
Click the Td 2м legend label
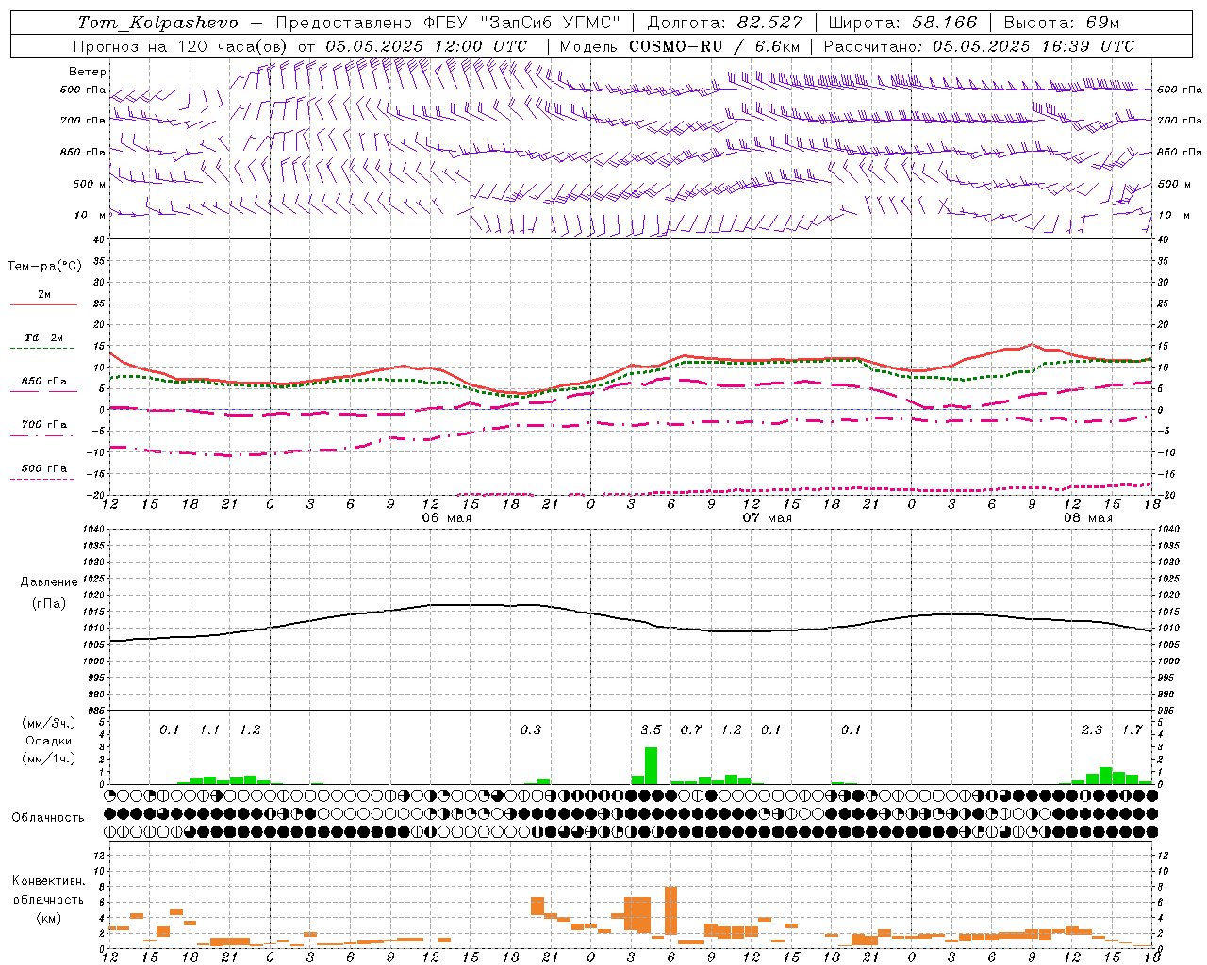coord(44,337)
